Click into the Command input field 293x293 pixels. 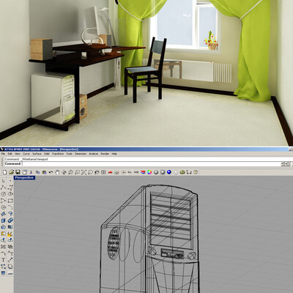[x=152, y=164]
